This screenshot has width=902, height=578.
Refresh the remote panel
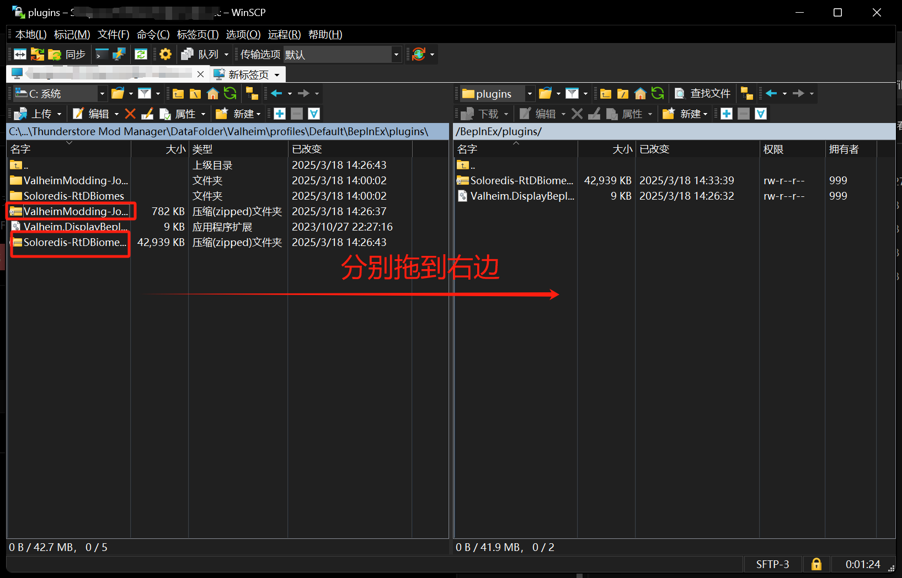(x=658, y=94)
